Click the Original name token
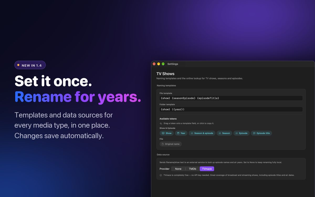 click(x=171, y=144)
